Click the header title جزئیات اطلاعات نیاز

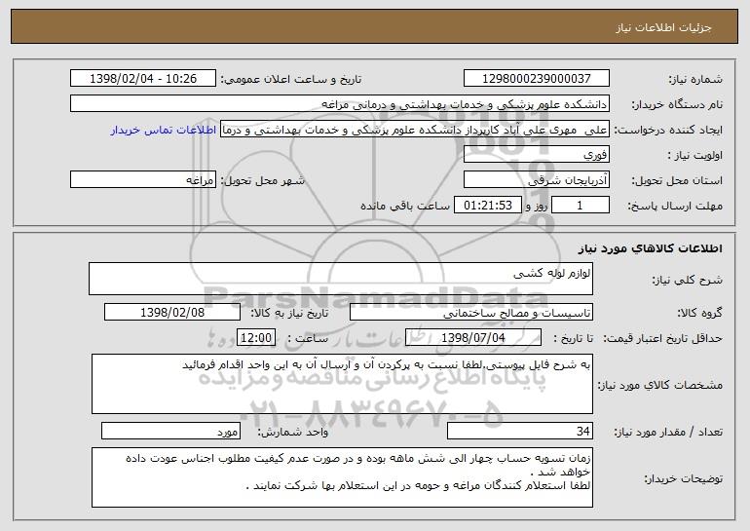coord(663,27)
